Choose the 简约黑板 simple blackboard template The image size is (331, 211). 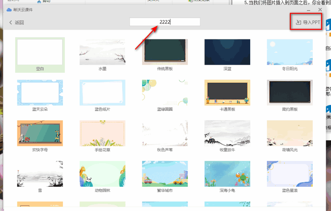click(290, 93)
